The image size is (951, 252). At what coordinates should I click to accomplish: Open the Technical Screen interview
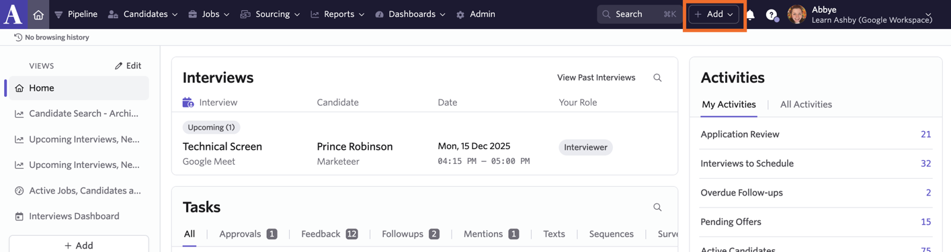coord(222,146)
